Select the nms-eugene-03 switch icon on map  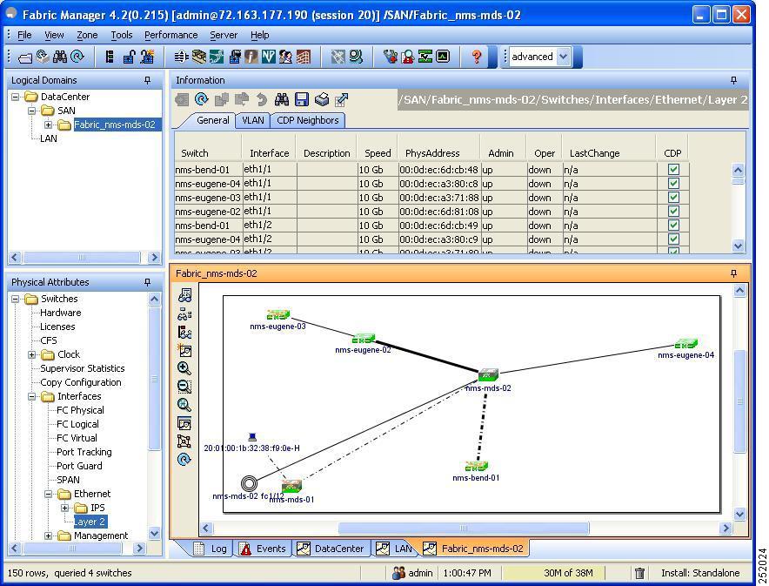278,314
